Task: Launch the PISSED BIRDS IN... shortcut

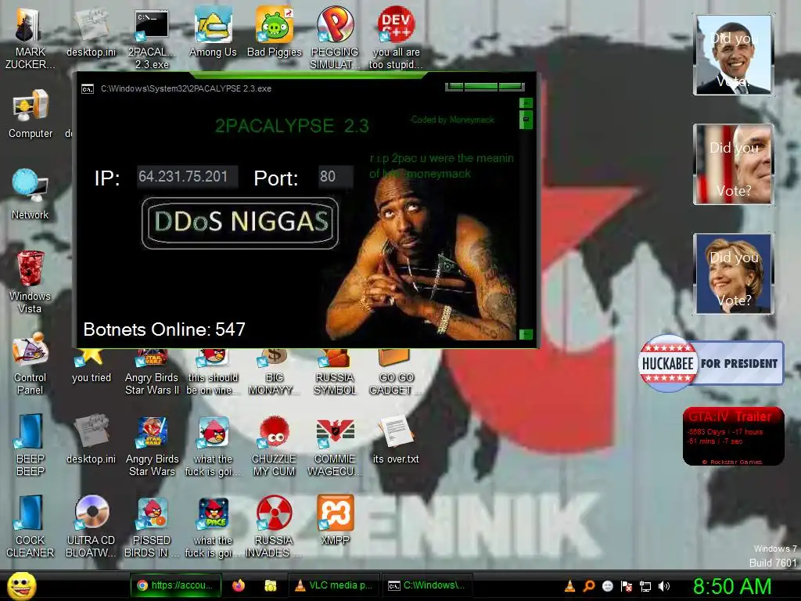Action: [x=152, y=527]
